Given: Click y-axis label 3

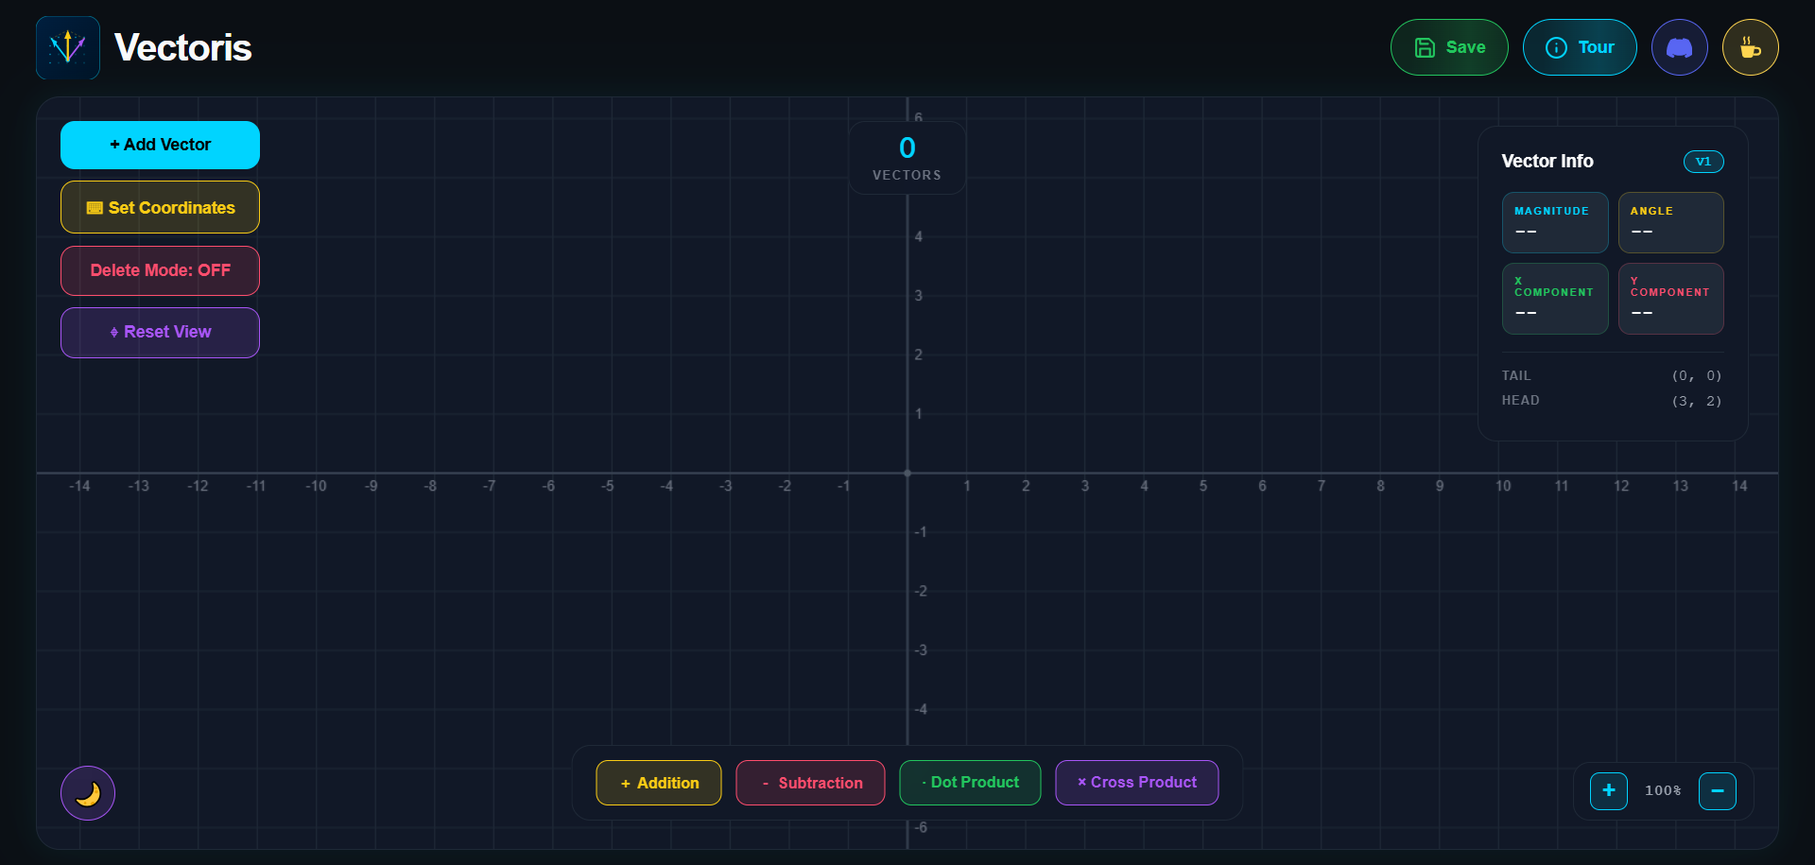Looking at the screenshot, I should pos(919,296).
